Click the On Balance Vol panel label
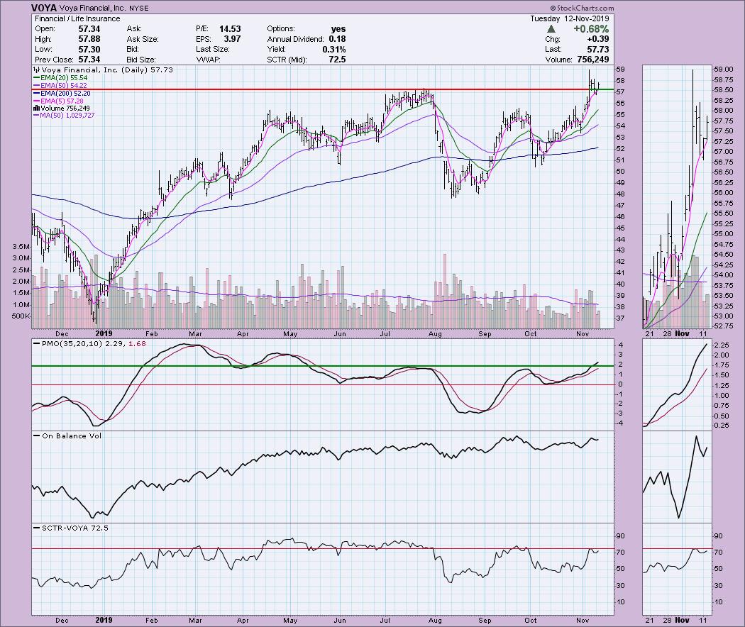Image resolution: width=745 pixels, height=627 pixels. (72, 435)
